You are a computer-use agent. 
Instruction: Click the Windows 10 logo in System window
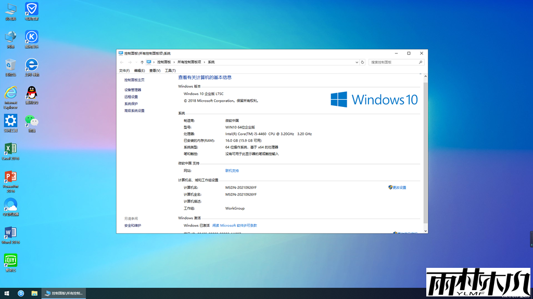tap(374, 99)
